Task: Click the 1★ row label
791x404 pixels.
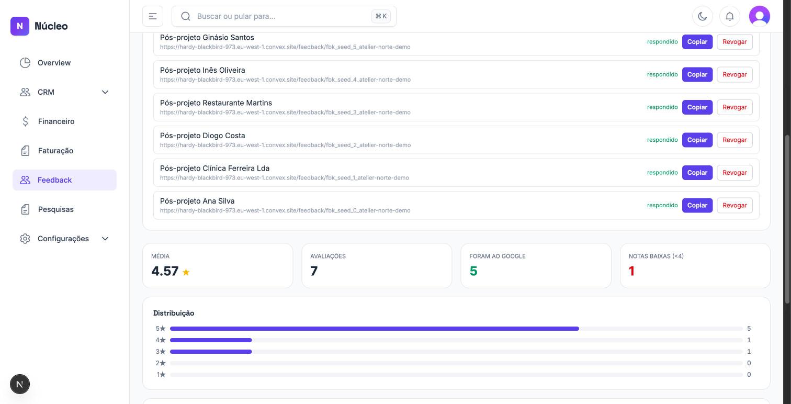Action: pos(161,375)
